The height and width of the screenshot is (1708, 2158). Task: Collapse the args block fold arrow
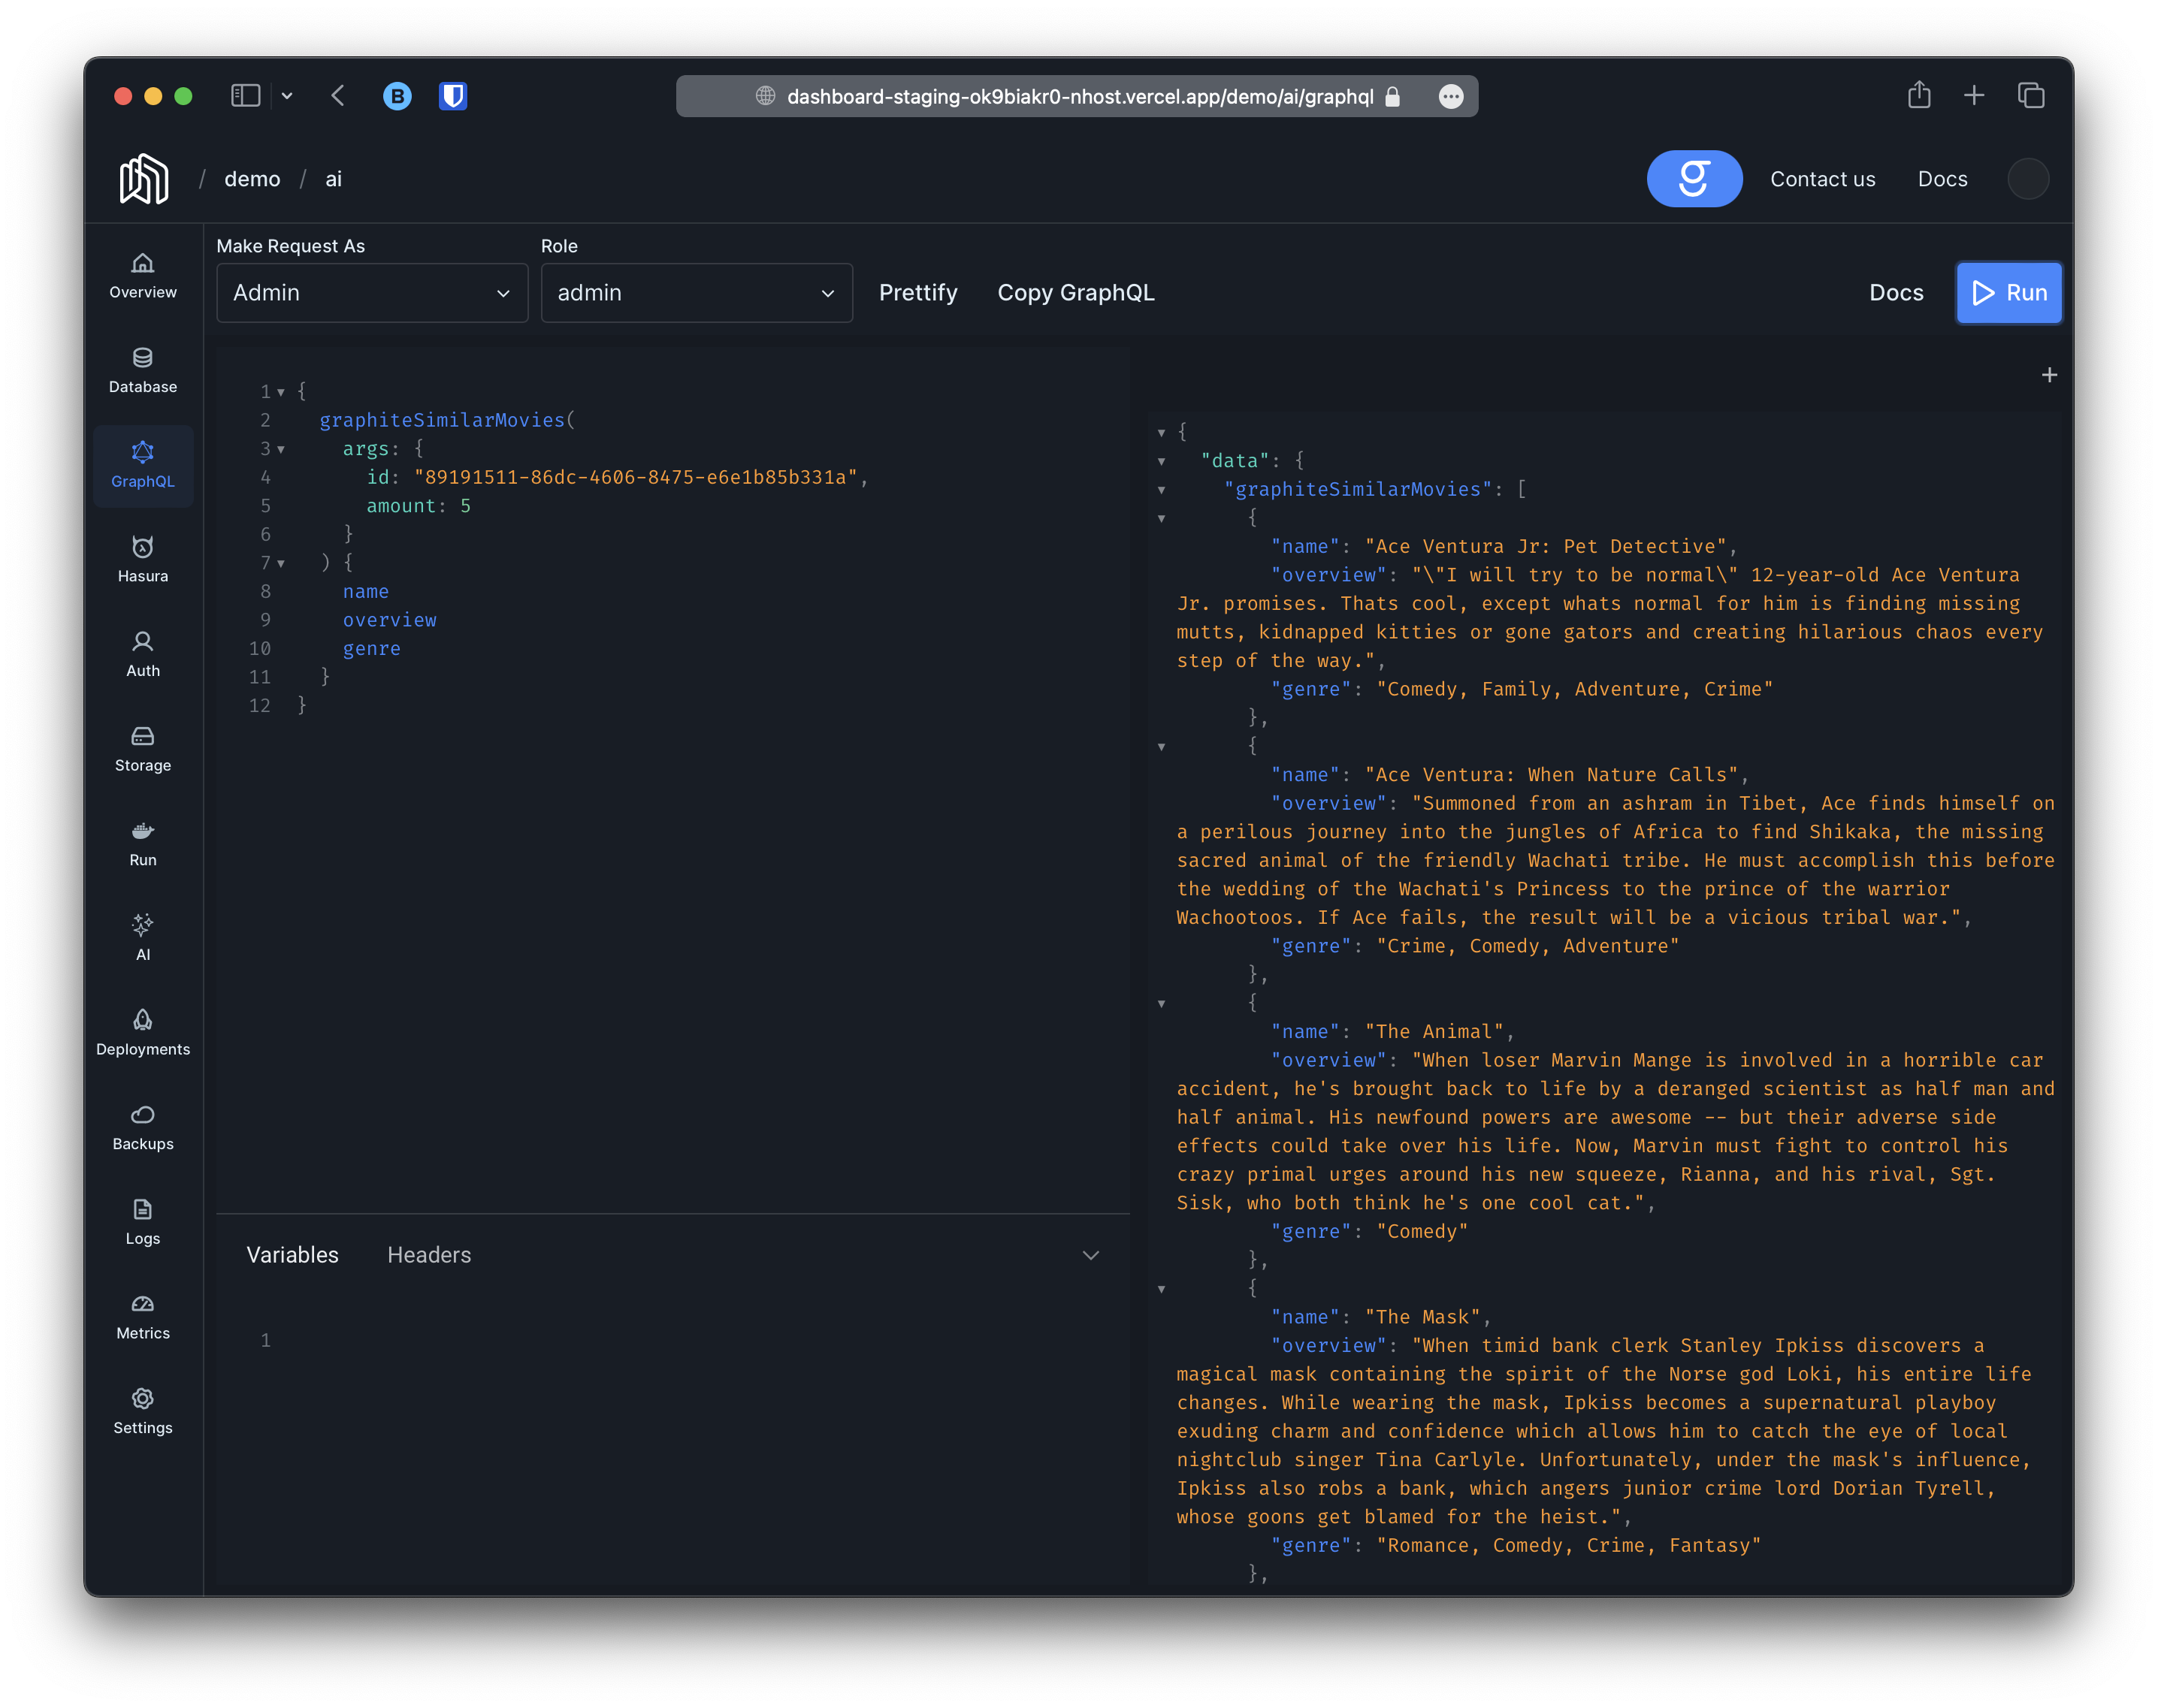click(x=281, y=450)
